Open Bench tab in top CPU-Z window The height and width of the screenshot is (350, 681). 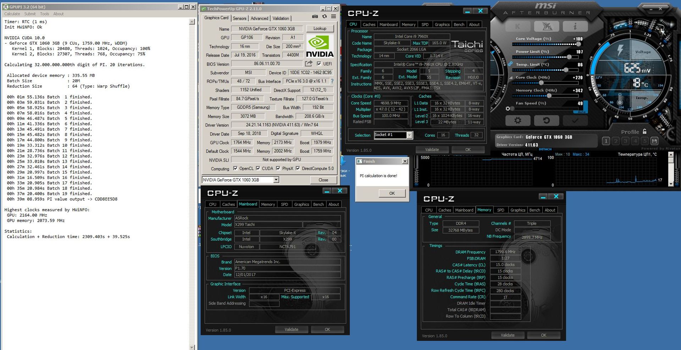(x=459, y=24)
